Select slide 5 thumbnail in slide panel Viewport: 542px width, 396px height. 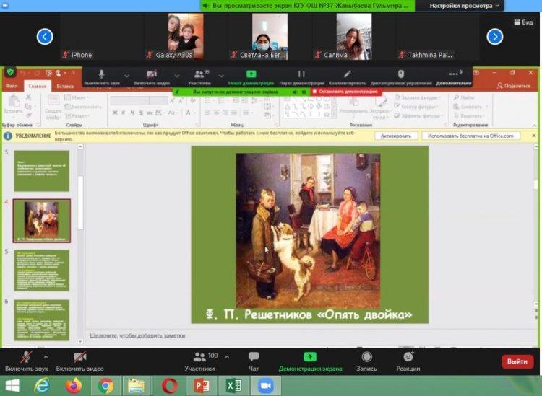pyautogui.click(x=42, y=270)
